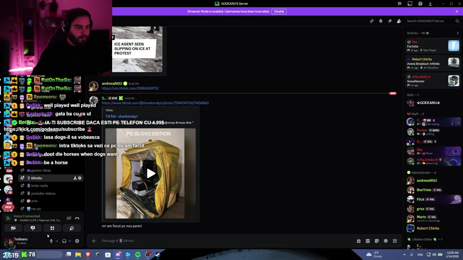Image resolution: width=463 pixels, height=260 pixels.
Task: Open Discord inbox icon in title bar
Action: [410, 4]
